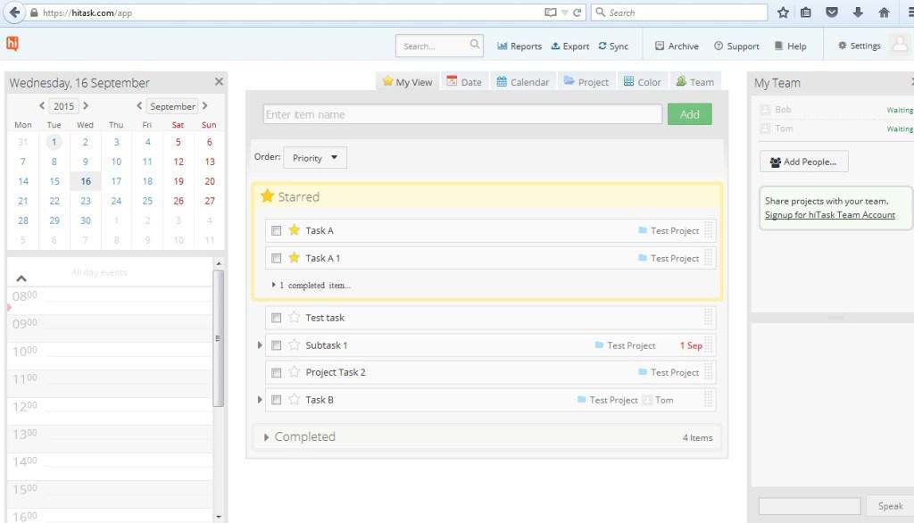The image size is (914, 523).
Task: Open the bookmarks list icon
Action: [806, 12]
